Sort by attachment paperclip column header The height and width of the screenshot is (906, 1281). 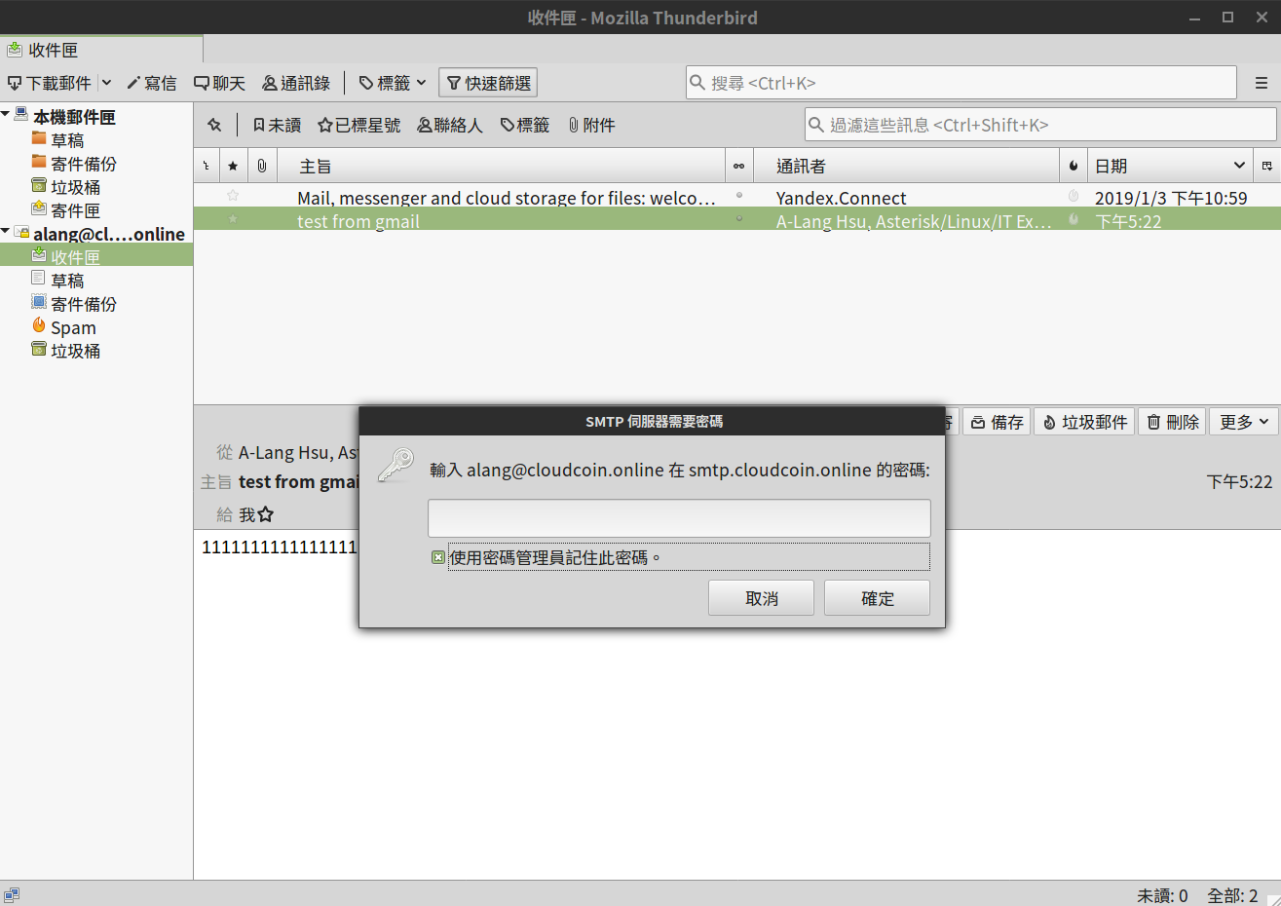(262, 166)
